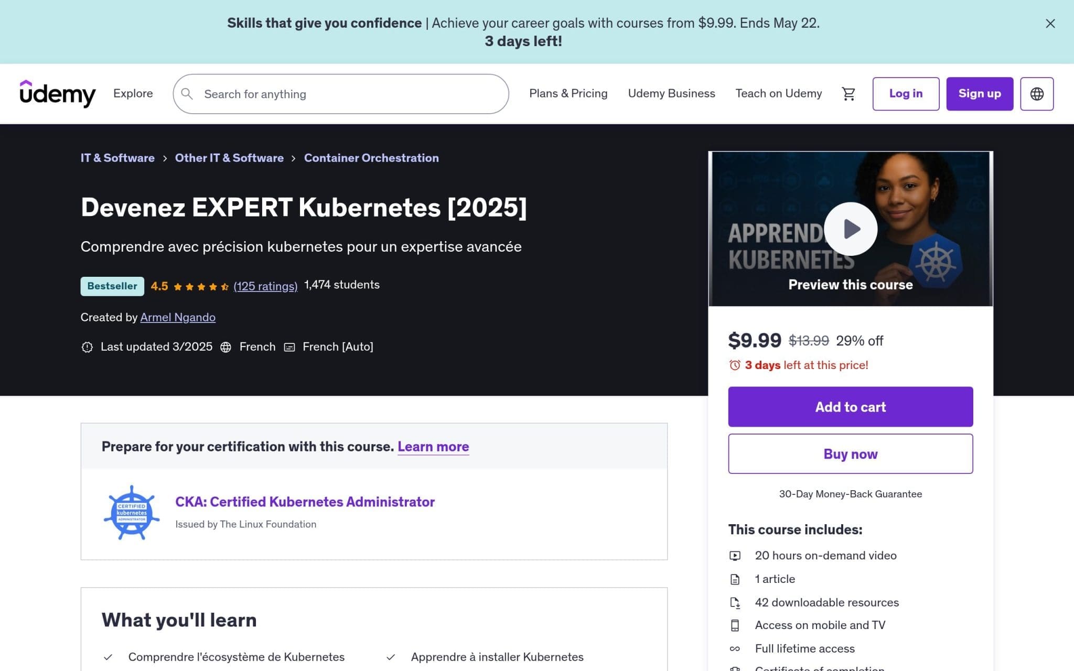Go to Udemy Business

(671, 93)
